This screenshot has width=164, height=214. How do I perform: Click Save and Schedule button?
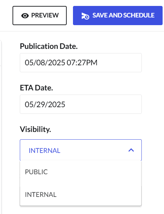coord(118,15)
